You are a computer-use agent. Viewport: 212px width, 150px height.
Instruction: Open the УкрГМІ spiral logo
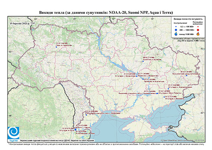click(x=13, y=133)
